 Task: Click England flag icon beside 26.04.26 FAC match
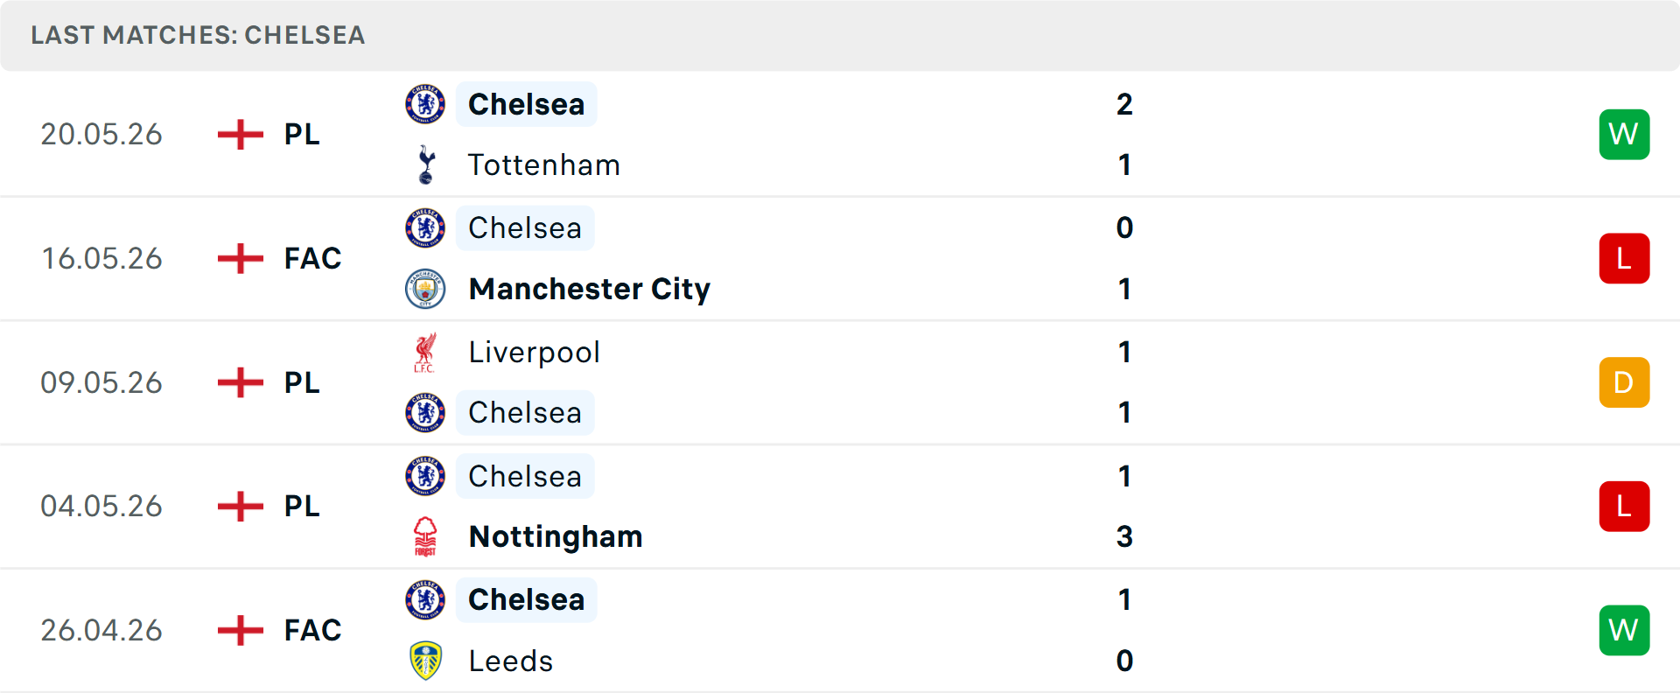(x=241, y=630)
